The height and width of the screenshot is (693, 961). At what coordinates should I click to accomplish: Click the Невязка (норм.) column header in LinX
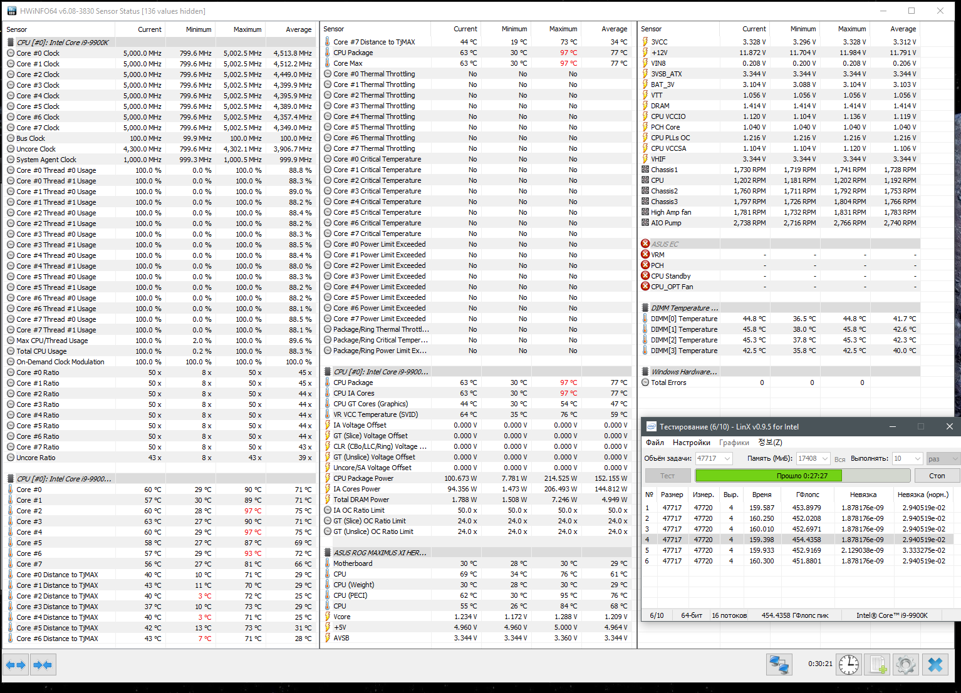pyautogui.click(x=923, y=495)
